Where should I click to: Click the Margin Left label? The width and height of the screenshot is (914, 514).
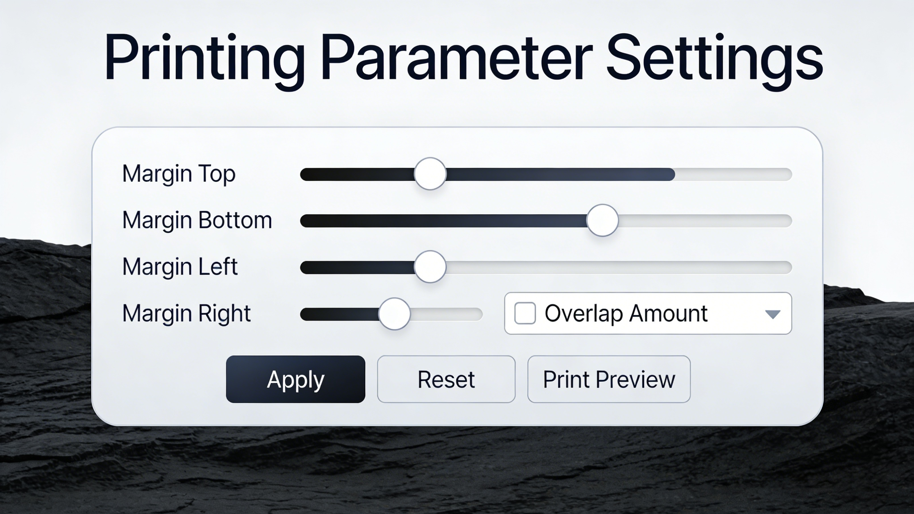click(x=179, y=267)
